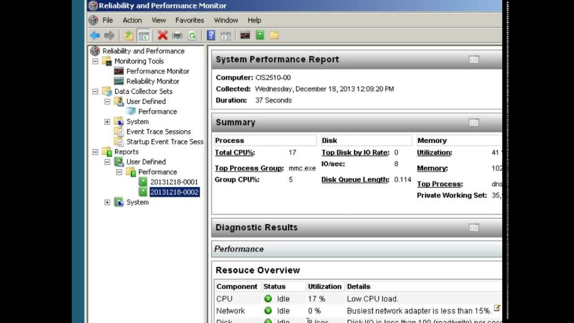Click the Back navigation arrow icon

[x=95, y=35]
